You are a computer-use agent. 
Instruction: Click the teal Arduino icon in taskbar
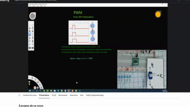[x=58, y=91]
